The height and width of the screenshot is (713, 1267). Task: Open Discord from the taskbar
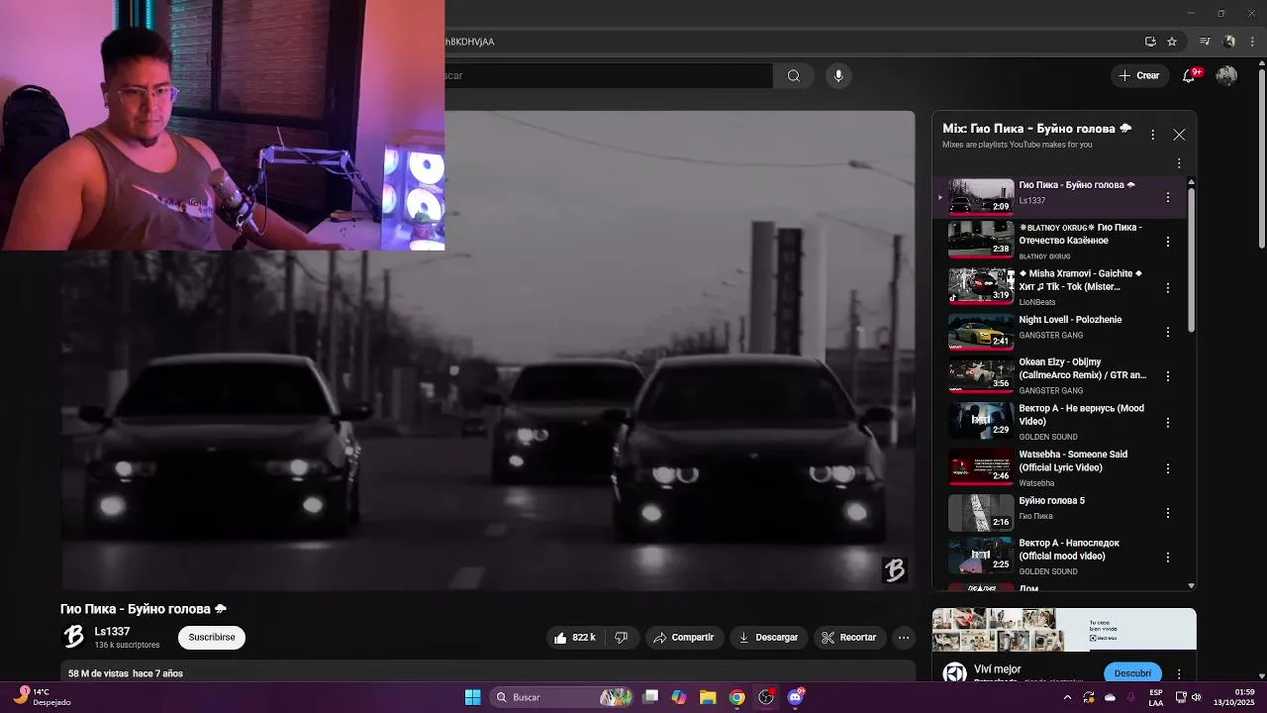point(796,697)
